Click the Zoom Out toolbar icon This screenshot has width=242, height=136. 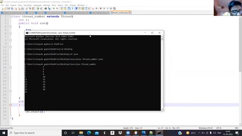57,8
